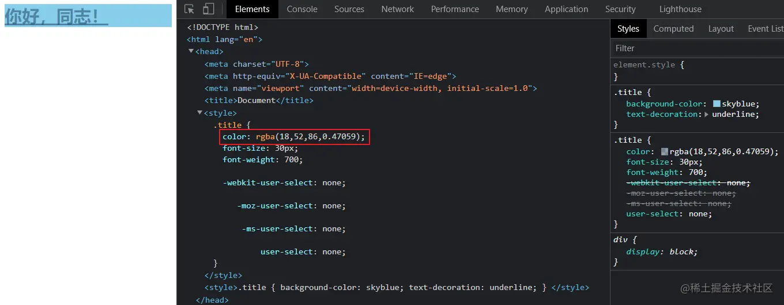Open the Performance tab
Viewport: 784px width, 305px height.
[x=455, y=9]
